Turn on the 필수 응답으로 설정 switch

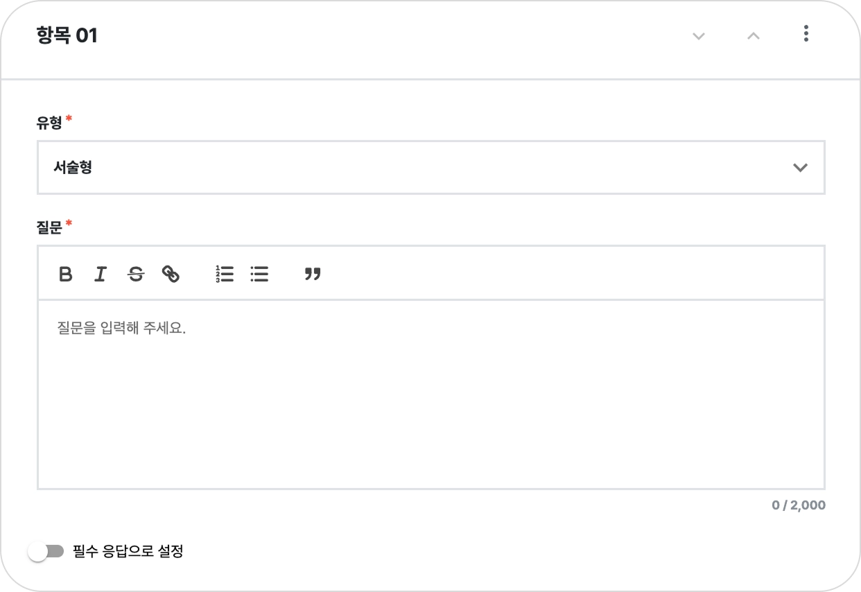tap(46, 552)
